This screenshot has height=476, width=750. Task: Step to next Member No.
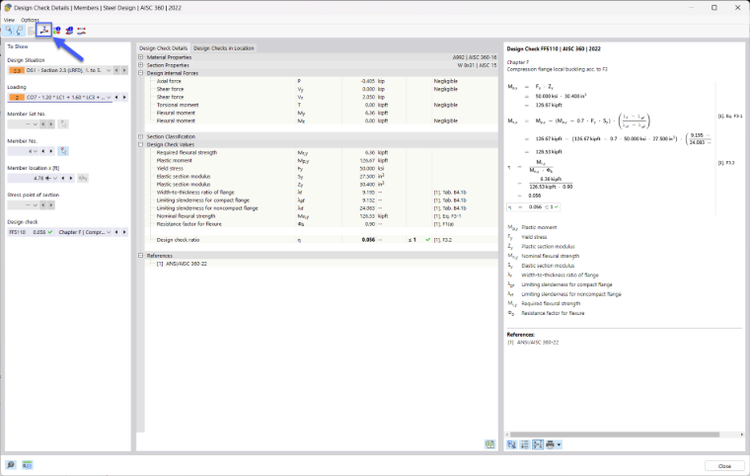pos(51,151)
